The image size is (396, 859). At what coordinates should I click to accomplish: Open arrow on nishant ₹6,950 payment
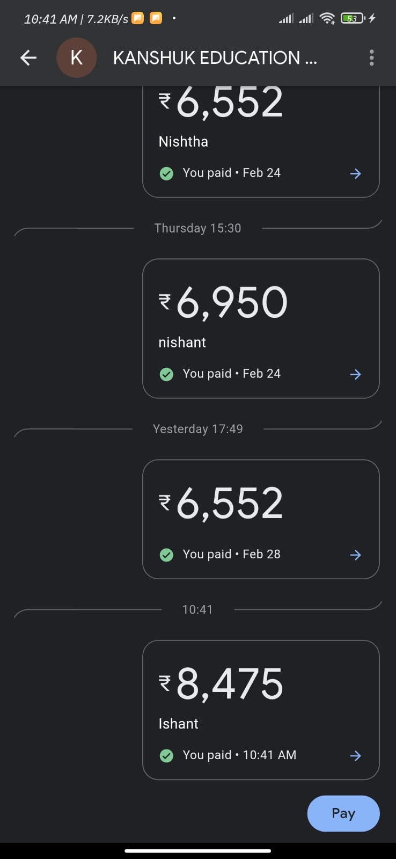click(355, 374)
